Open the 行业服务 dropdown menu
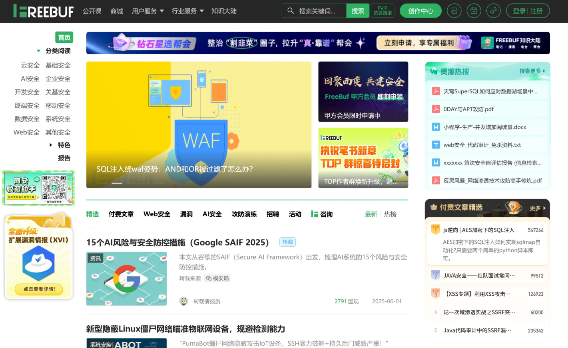Viewport: 568px width, 348px height. click(x=187, y=11)
